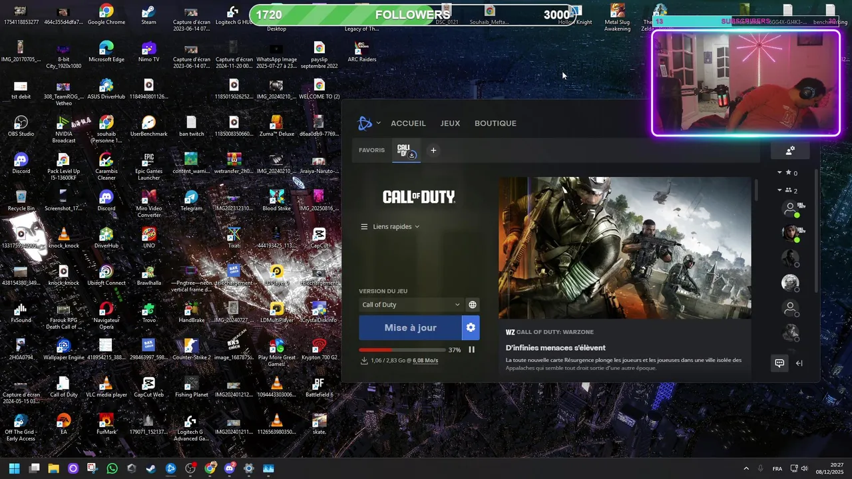Open the Steam desktop shortcut
Viewport: 852px width, 479px height.
click(x=149, y=15)
